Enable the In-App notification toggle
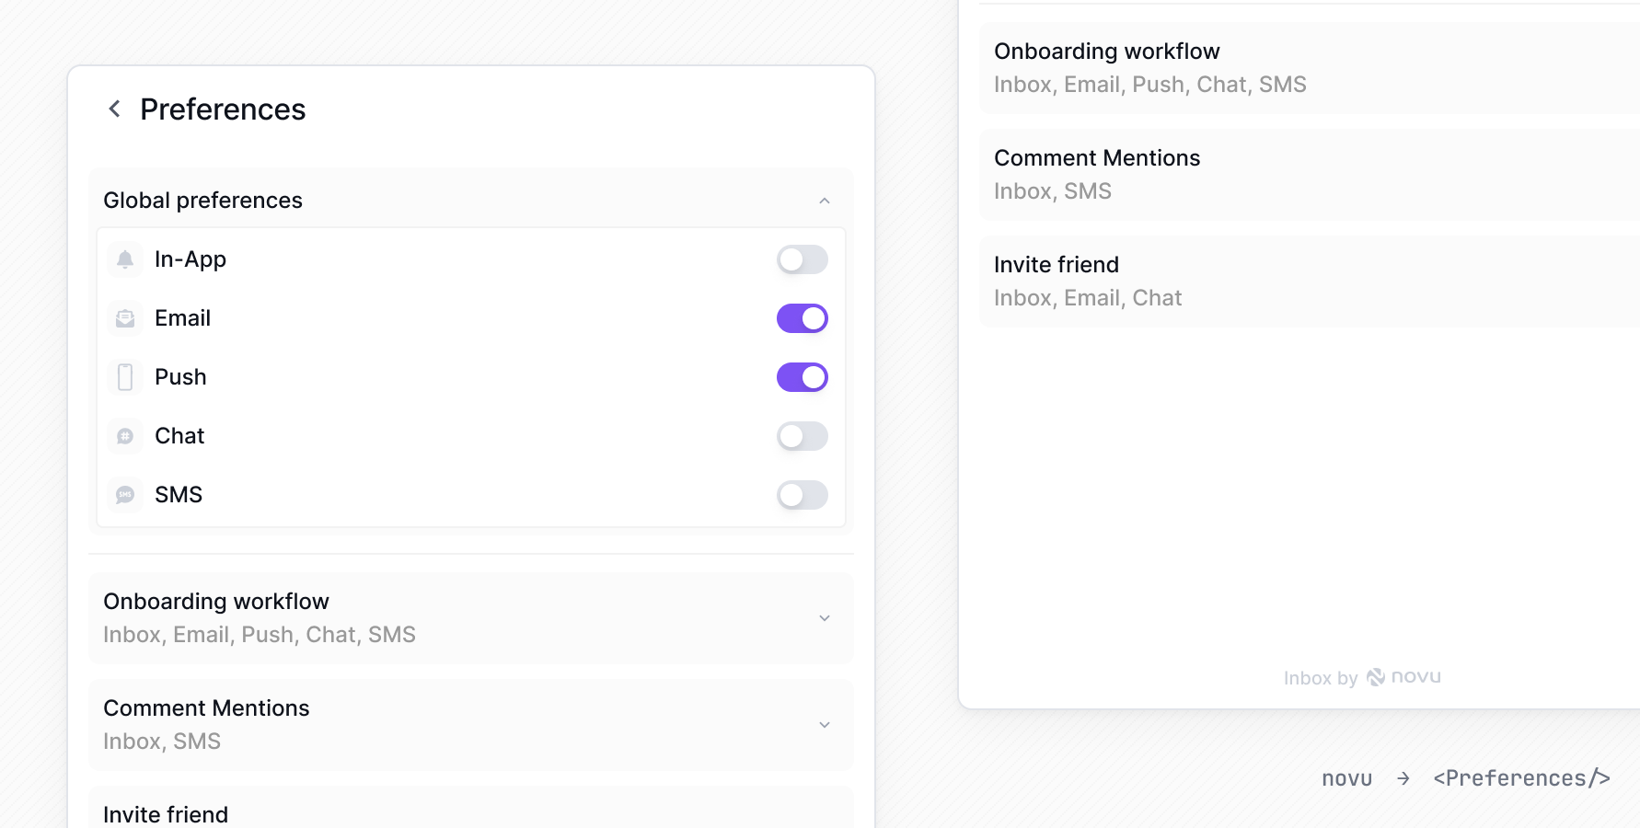 tap(802, 259)
